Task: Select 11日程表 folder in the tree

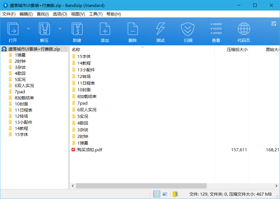Action: click(x=24, y=110)
